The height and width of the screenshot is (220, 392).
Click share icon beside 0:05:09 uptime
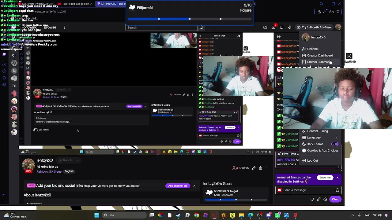tap(260, 168)
